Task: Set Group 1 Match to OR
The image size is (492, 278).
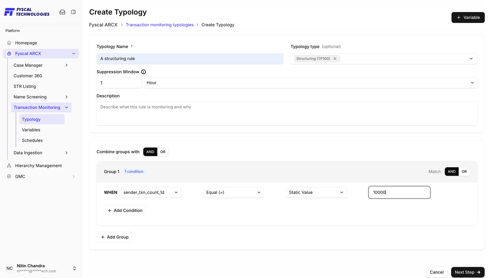Action: tap(464, 171)
